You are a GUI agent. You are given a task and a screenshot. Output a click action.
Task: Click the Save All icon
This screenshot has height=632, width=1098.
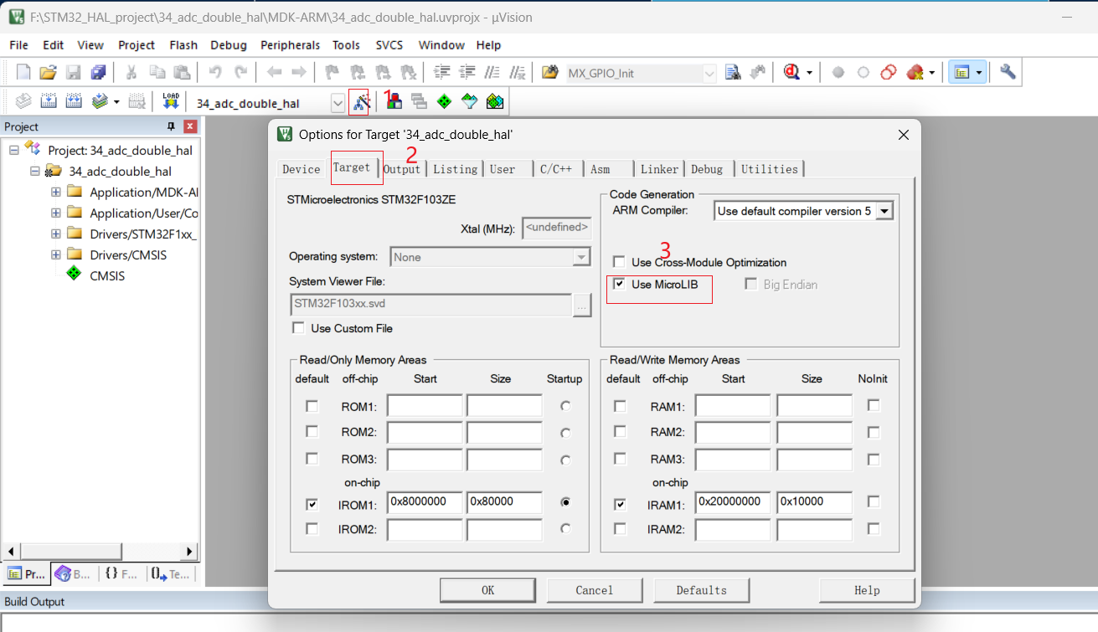pyautogui.click(x=99, y=73)
